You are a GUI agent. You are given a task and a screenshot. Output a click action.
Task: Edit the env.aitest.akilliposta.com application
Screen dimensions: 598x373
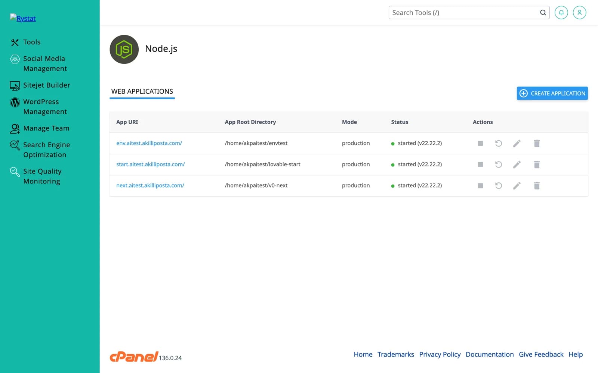point(517,144)
